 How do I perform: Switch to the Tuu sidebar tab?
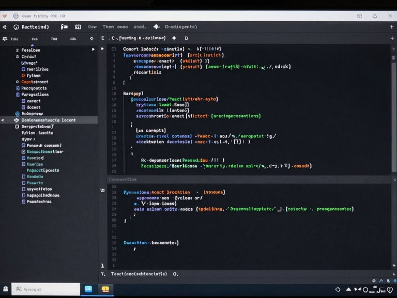54,39
